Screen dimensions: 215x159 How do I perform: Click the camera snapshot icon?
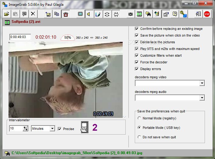coord(131,14)
